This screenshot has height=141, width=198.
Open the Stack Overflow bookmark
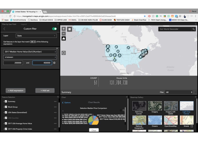tap(139, 20)
